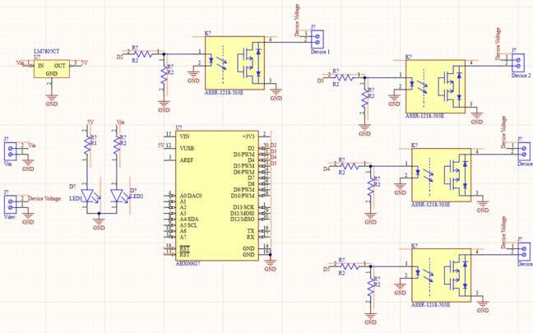This screenshot has height=333, width=533.
Task: Click the A4/SDA pin label on ABX00027
Action: point(188,219)
